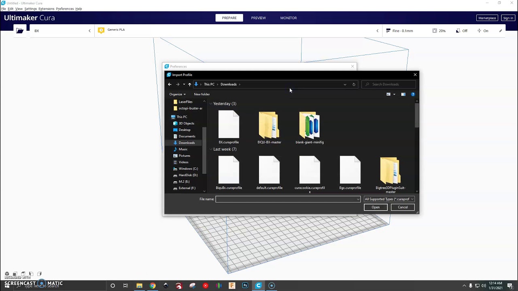The image size is (518, 291).
Task: Switch to the PREVIEW stage
Action: [x=258, y=18]
